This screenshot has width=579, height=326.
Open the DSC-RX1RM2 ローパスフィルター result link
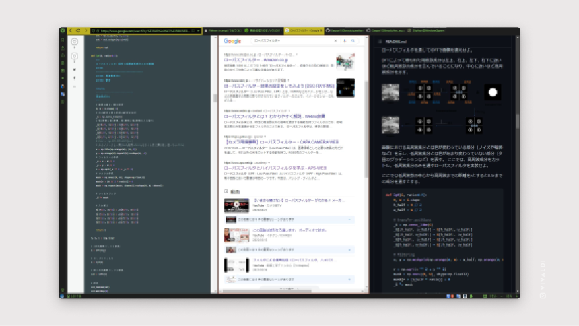tap(279, 86)
